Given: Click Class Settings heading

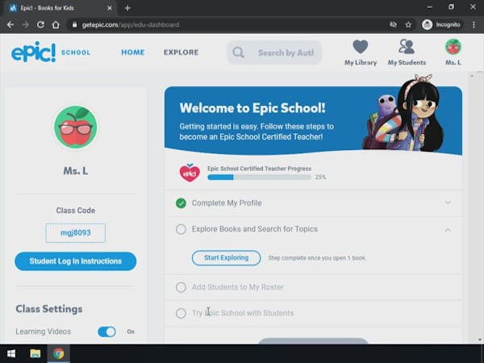Looking at the screenshot, I should pyautogui.click(x=49, y=309).
